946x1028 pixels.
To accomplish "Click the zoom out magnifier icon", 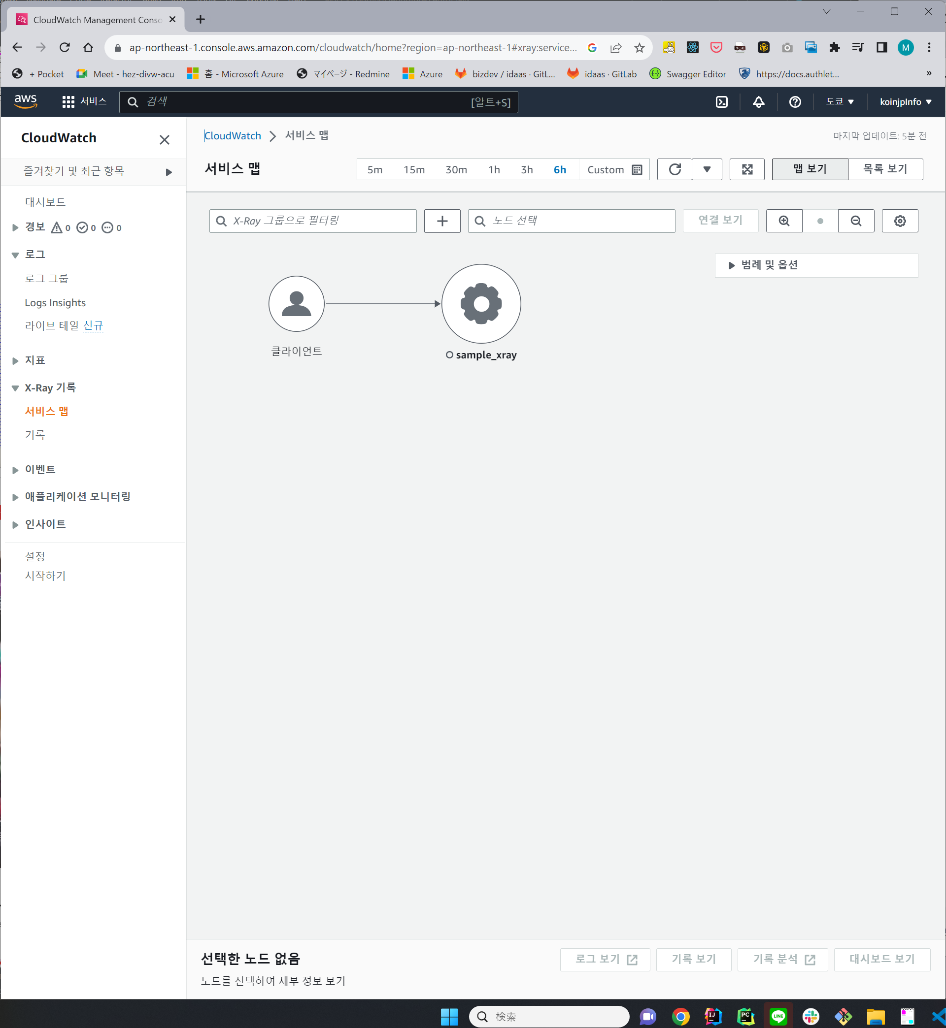I will [855, 221].
